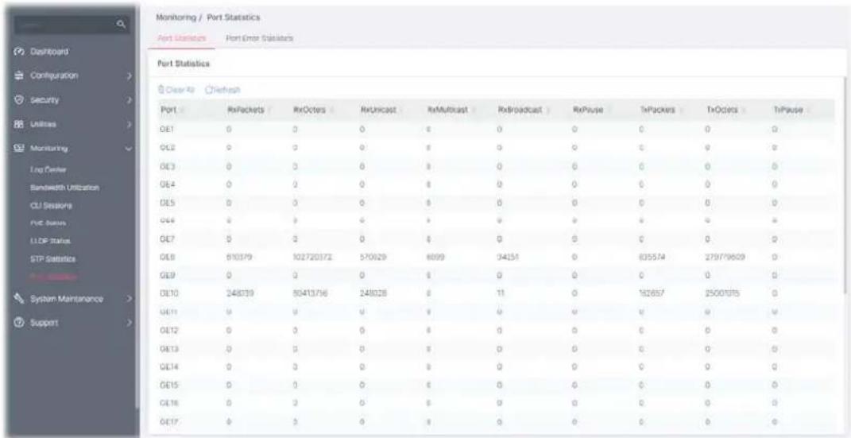The image size is (851, 438).
Task: Open Bandwidth Utilization in the sidebar
Action: tap(64, 188)
